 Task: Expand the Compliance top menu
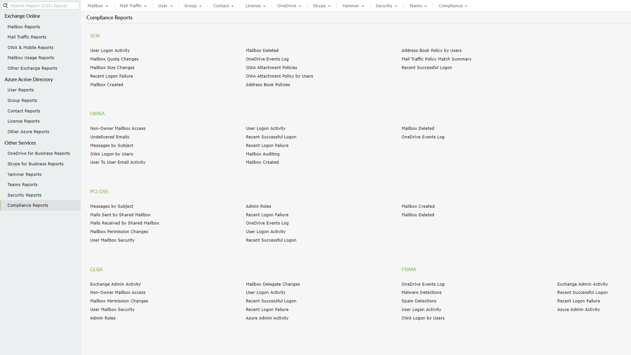pos(453,6)
